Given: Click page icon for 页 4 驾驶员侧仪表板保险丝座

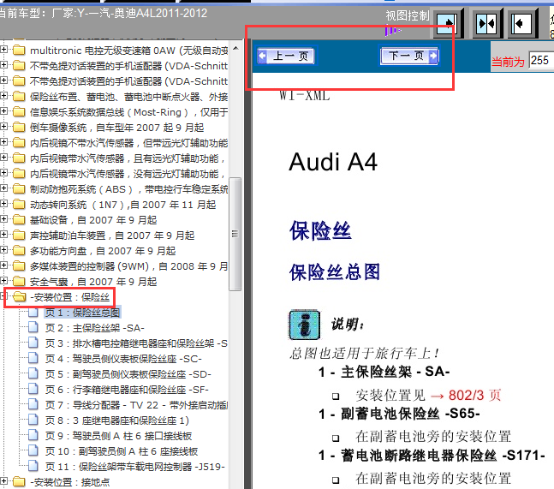Looking at the screenshot, I should point(33,358).
